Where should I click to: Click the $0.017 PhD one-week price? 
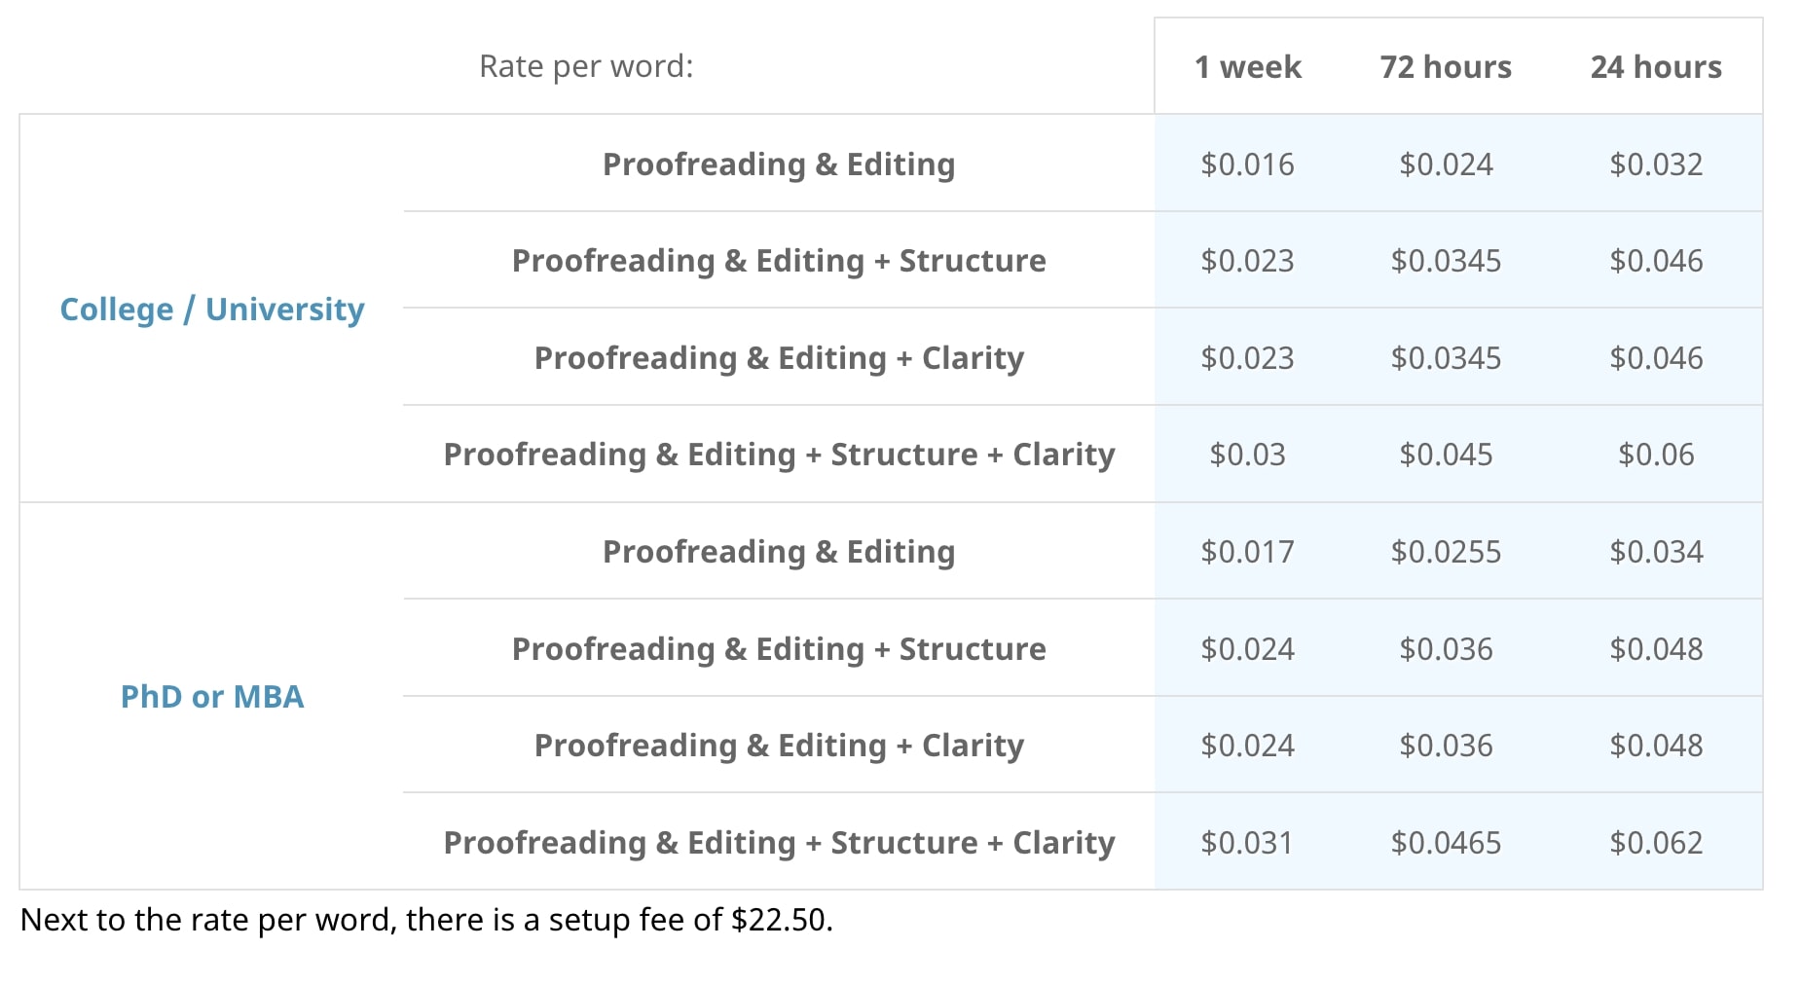click(x=1247, y=552)
